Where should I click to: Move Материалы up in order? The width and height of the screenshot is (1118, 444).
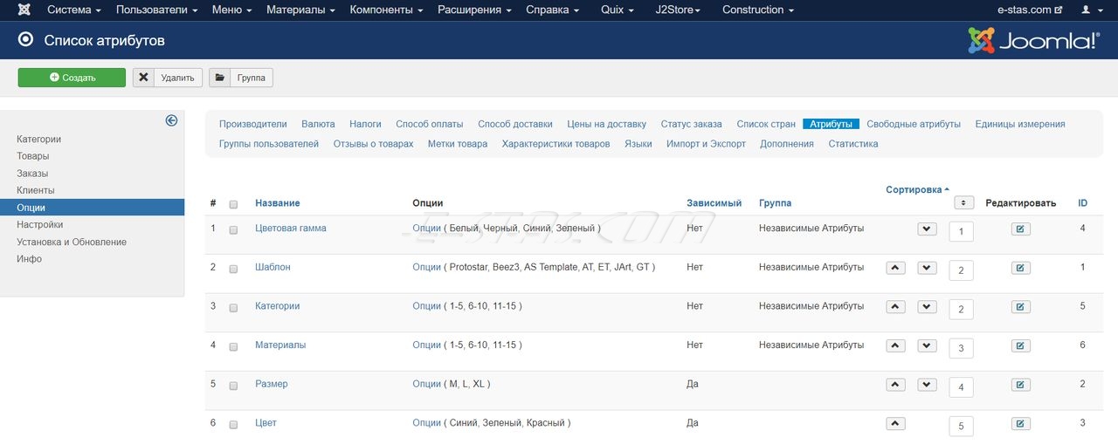[x=895, y=345]
